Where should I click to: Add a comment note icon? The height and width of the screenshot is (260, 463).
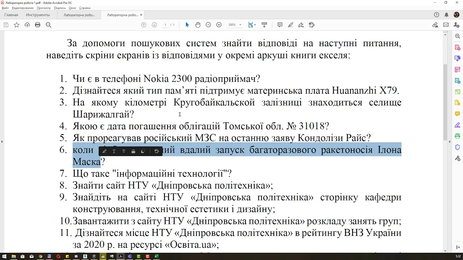coord(280,25)
